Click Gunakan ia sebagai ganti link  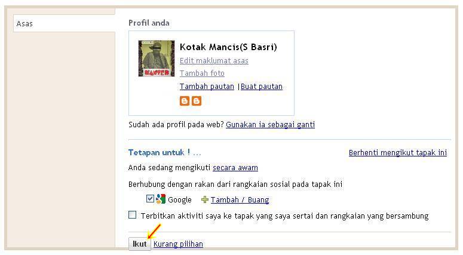click(x=270, y=125)
